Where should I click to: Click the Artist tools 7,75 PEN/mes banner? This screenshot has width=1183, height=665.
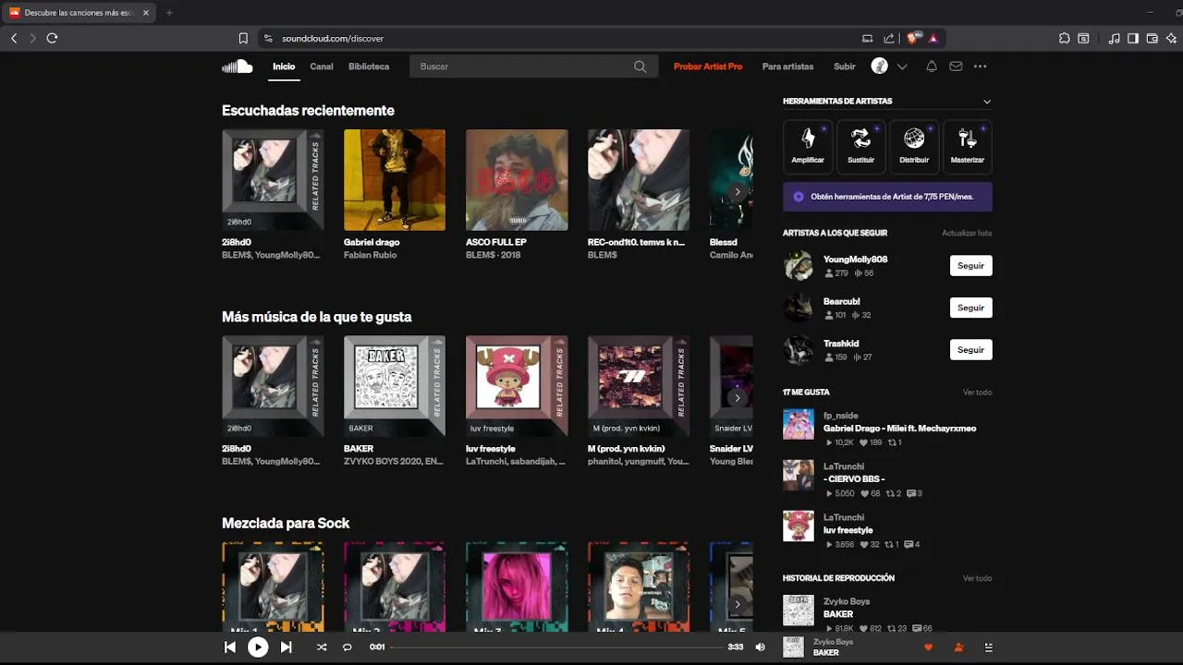coord(887,197)
